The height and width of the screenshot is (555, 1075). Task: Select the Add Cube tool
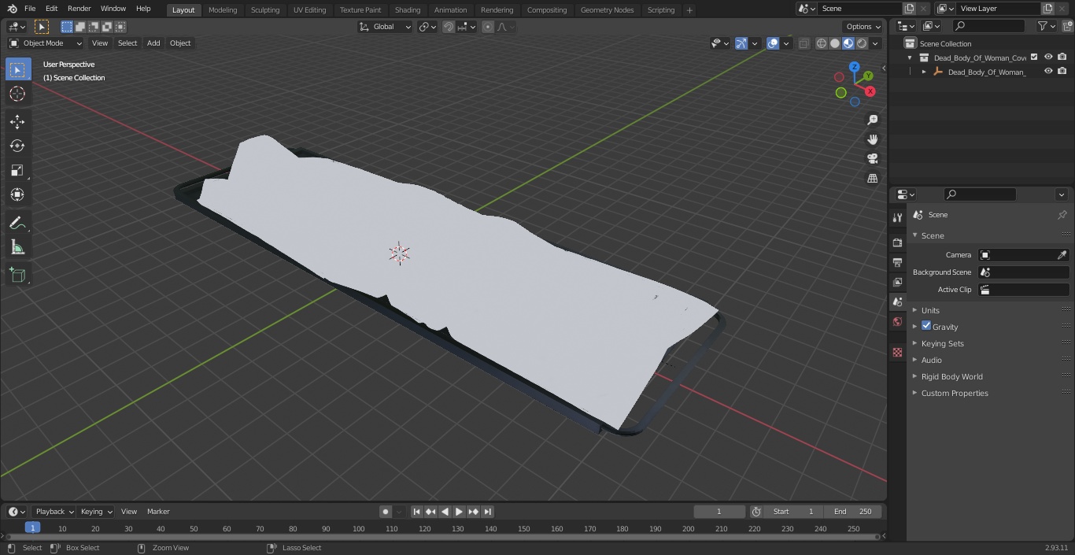(17, 276)
